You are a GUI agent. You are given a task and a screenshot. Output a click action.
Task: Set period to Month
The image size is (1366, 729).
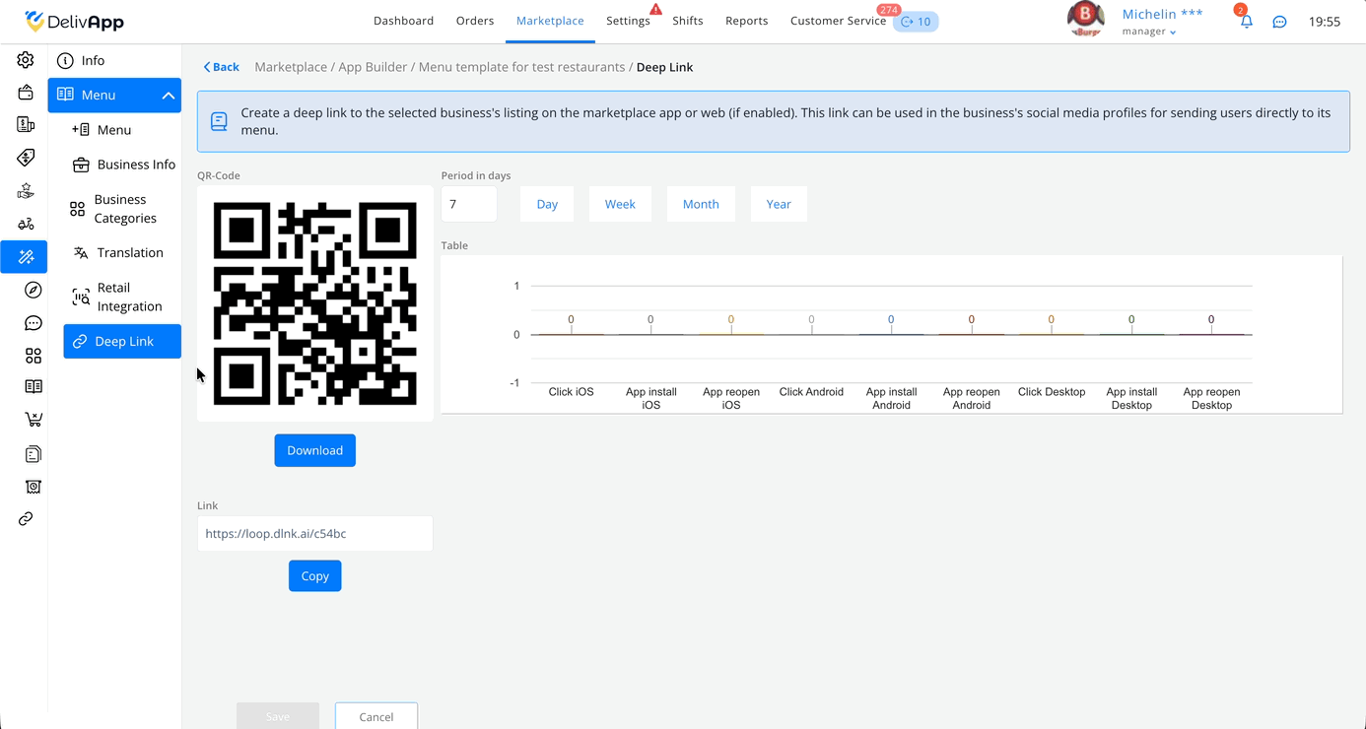[x=701, y=204]
